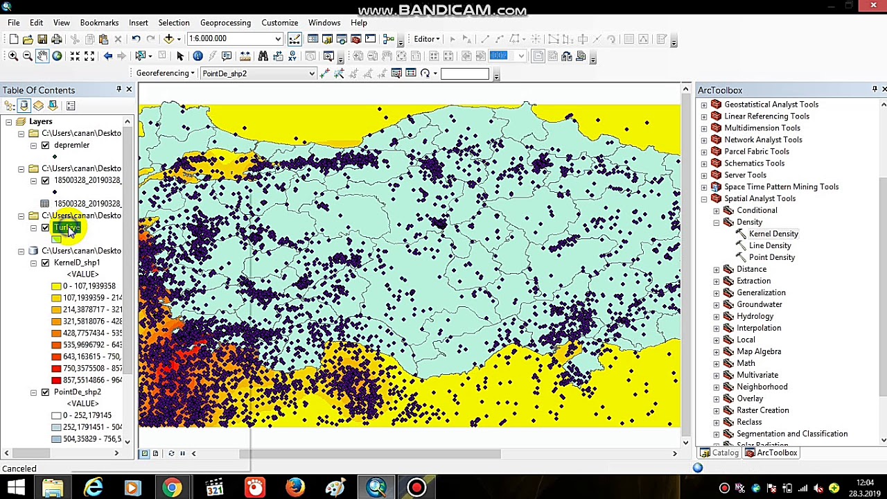Open the Georeferencing menu dropdown
This screenshot has height=499, width=887.
[x=166, y=73]
